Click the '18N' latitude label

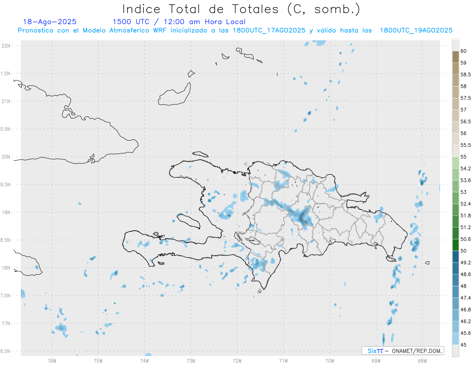click(x=6, y=268)
